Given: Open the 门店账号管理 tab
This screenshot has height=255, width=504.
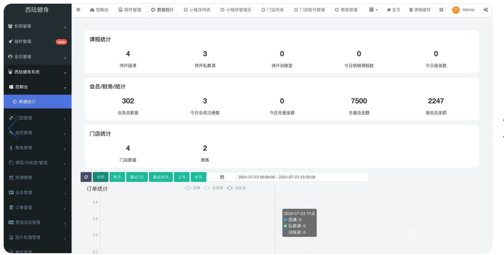Looking at the screenshot, I should (x=309, y=10).
